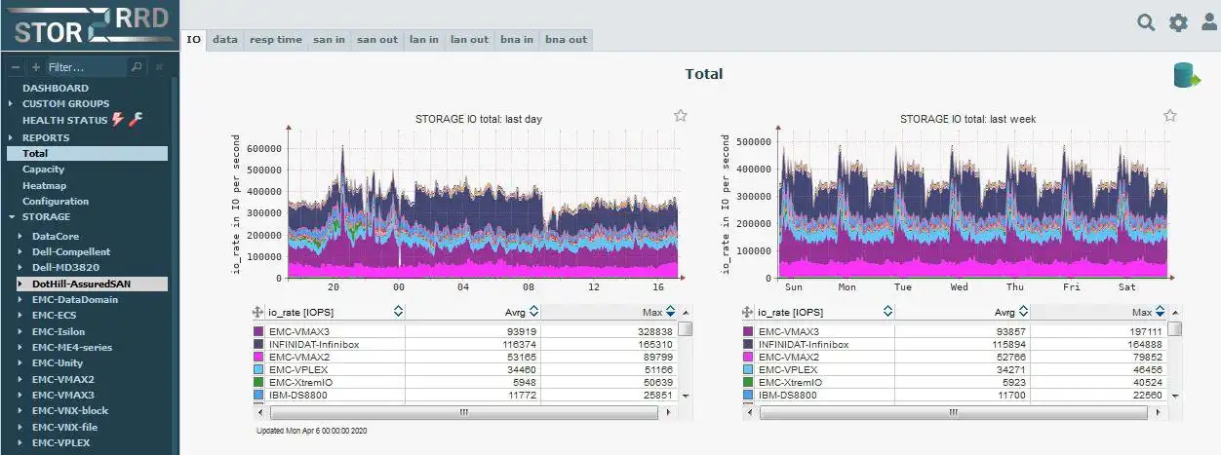Click the filter search magnifier icon
The image size is (1221, 455).
(137, 67)
